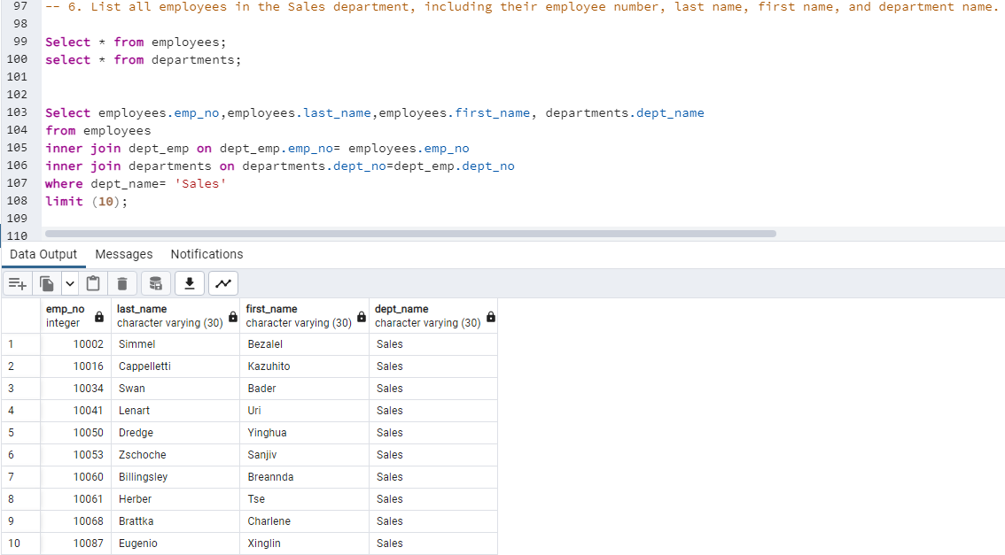
Task: Select the first_name column header
Action: coord(292,315)
